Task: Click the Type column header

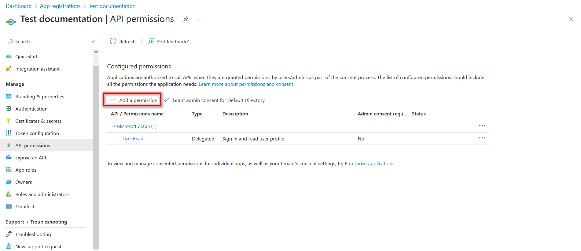Action: [197, 114]
